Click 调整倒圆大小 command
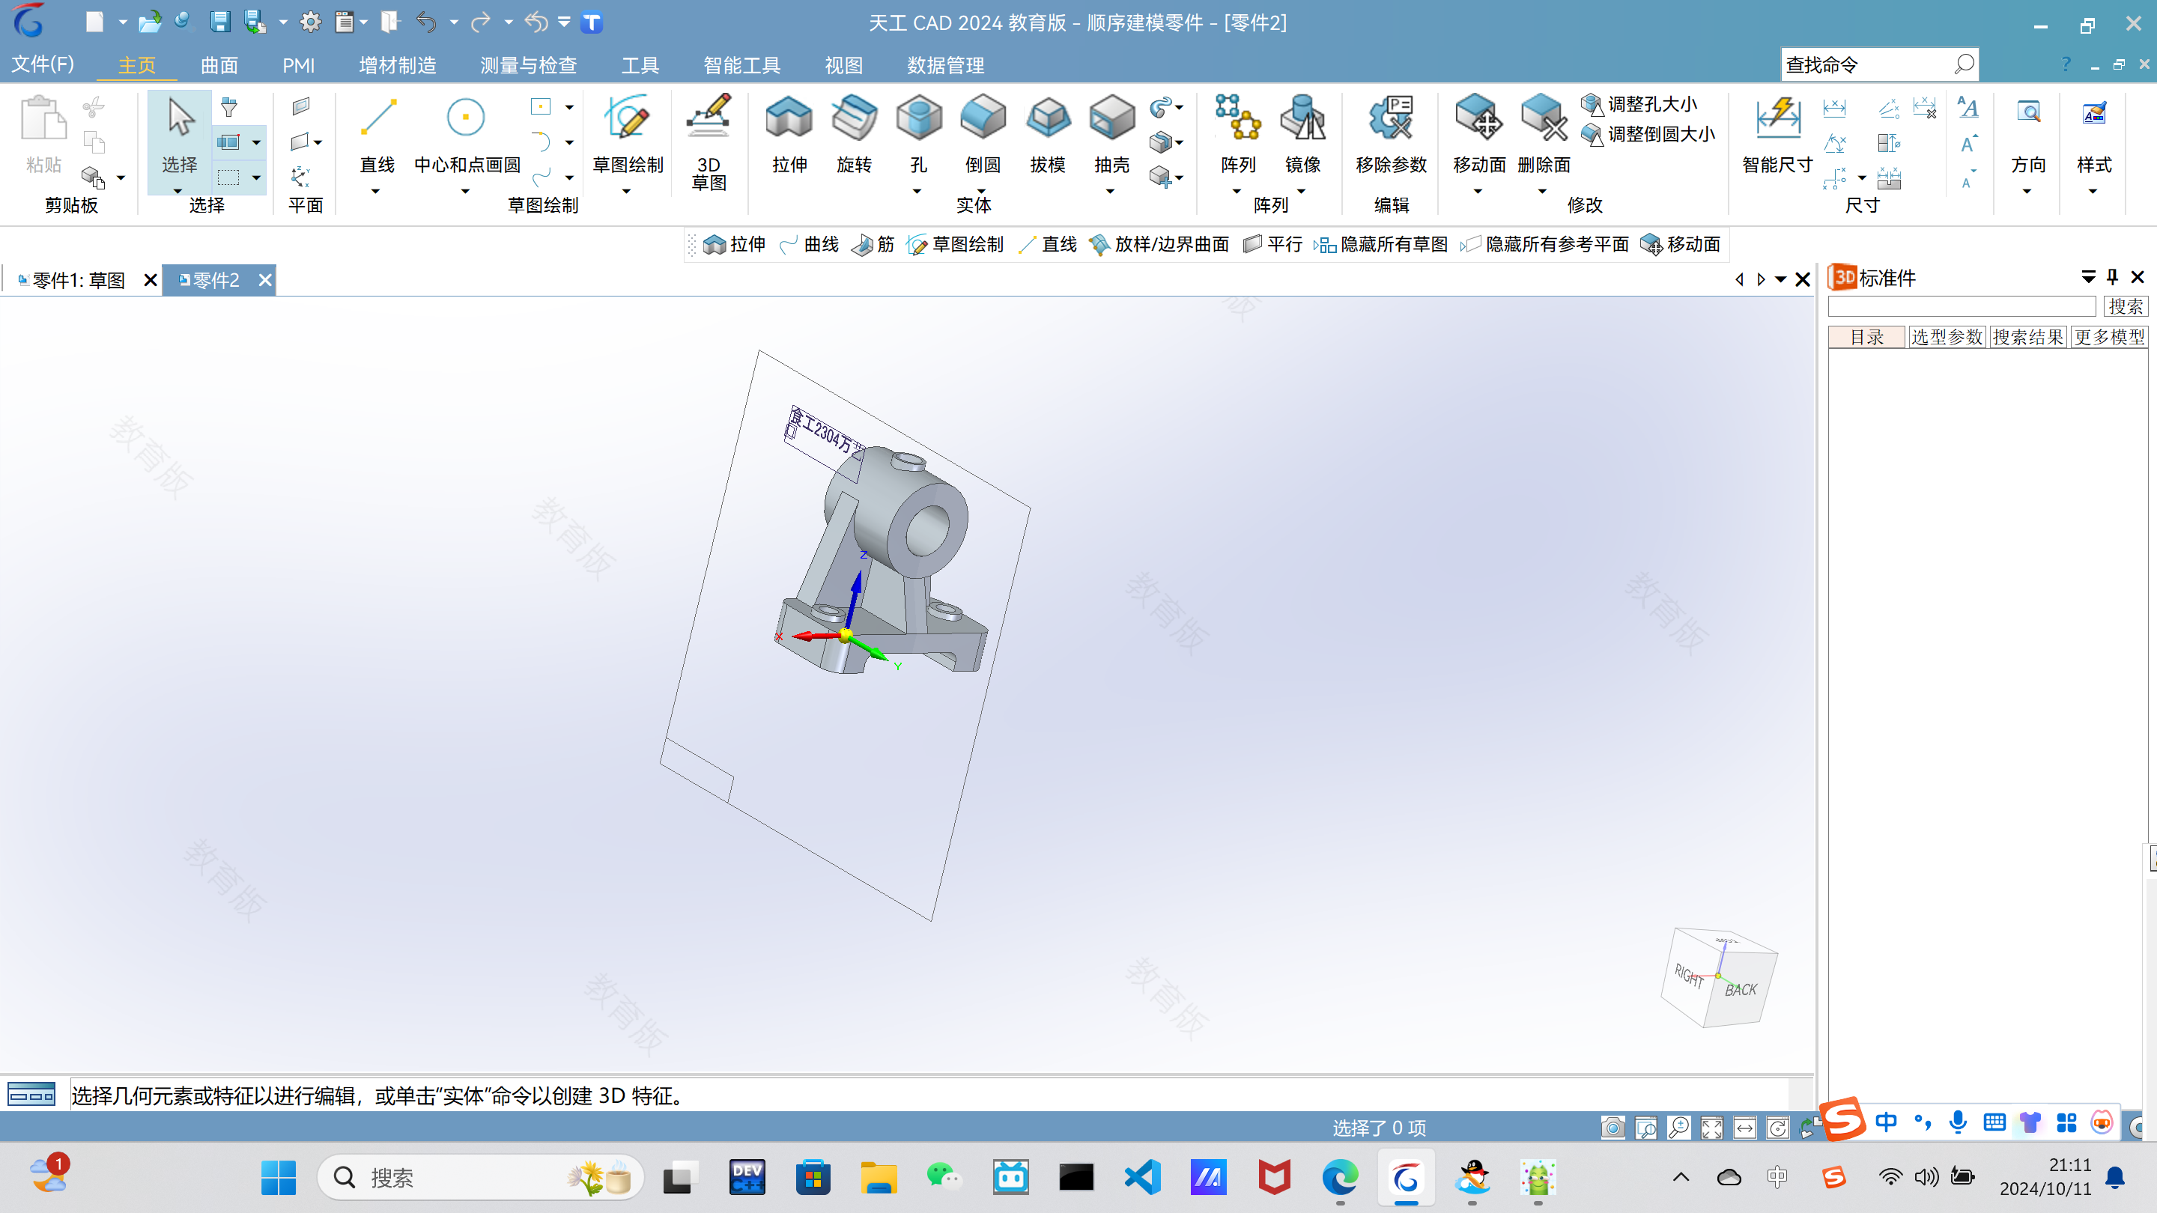 pos(1648,134)
